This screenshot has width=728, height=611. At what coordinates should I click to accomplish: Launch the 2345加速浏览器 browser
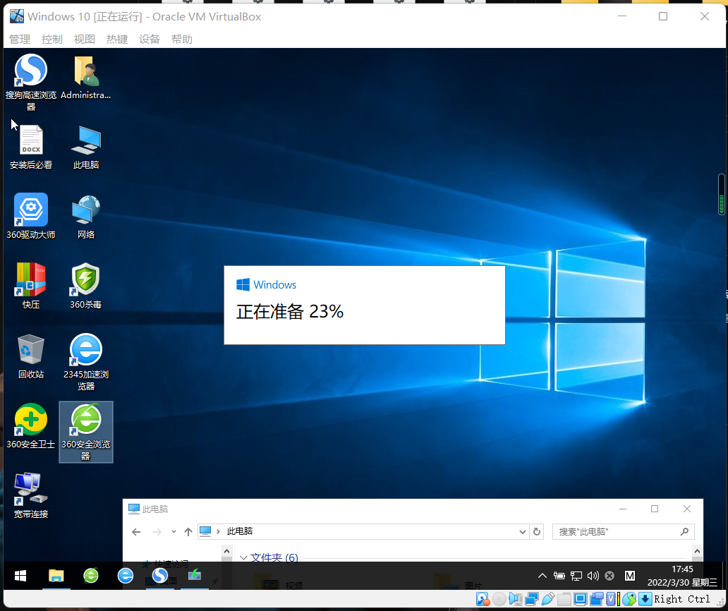point(85,351)
